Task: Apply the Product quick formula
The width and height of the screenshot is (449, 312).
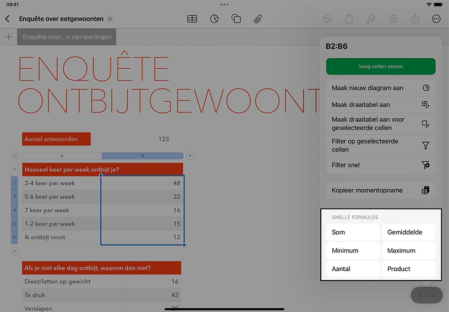Action: click(409, 269)
